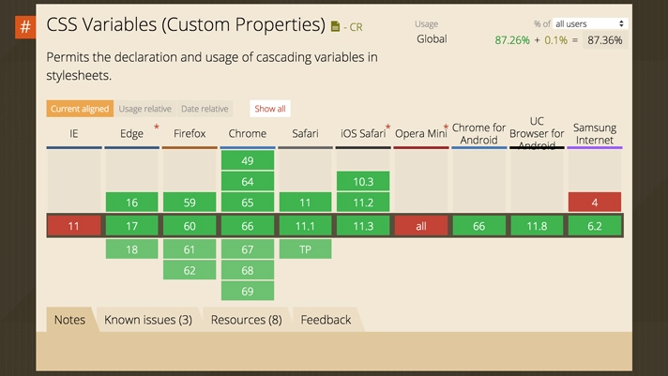This screenshot has height=376, width=668.
Task: Click the iOS Safari 11.2 cell
Action: [363, 203]
